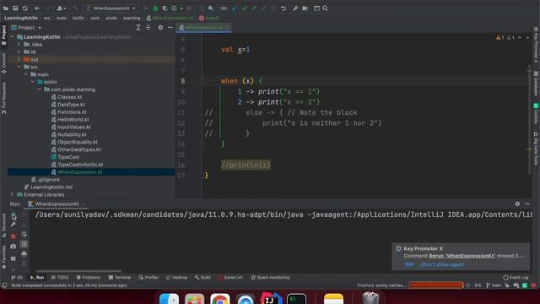Click the Collapse All icon in Project panel
Screen dimensions: 540x304
(148, 28)
